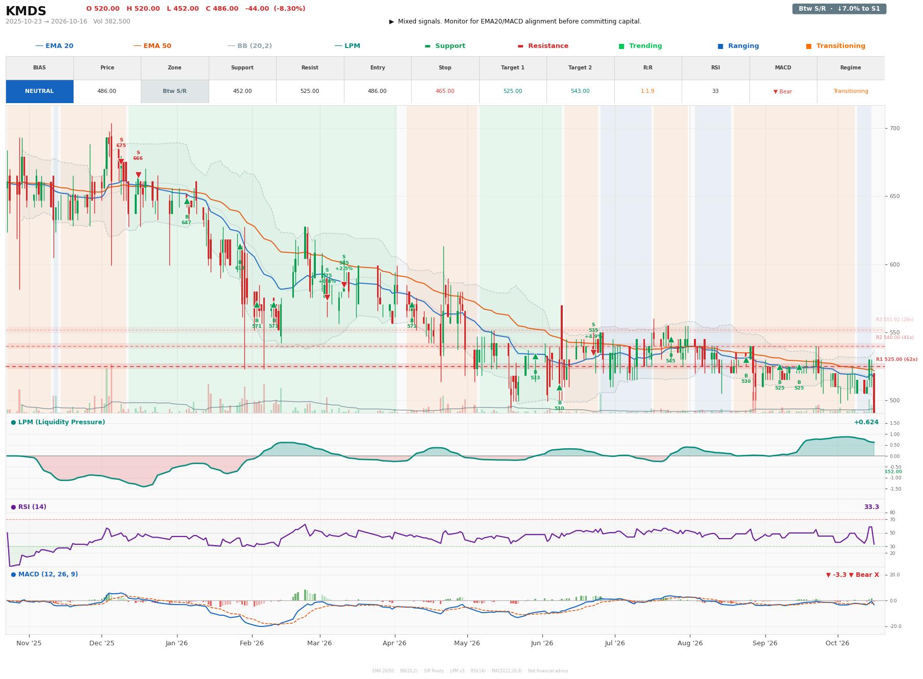Select the R2 540.00 (41x) resistance label

894,337
